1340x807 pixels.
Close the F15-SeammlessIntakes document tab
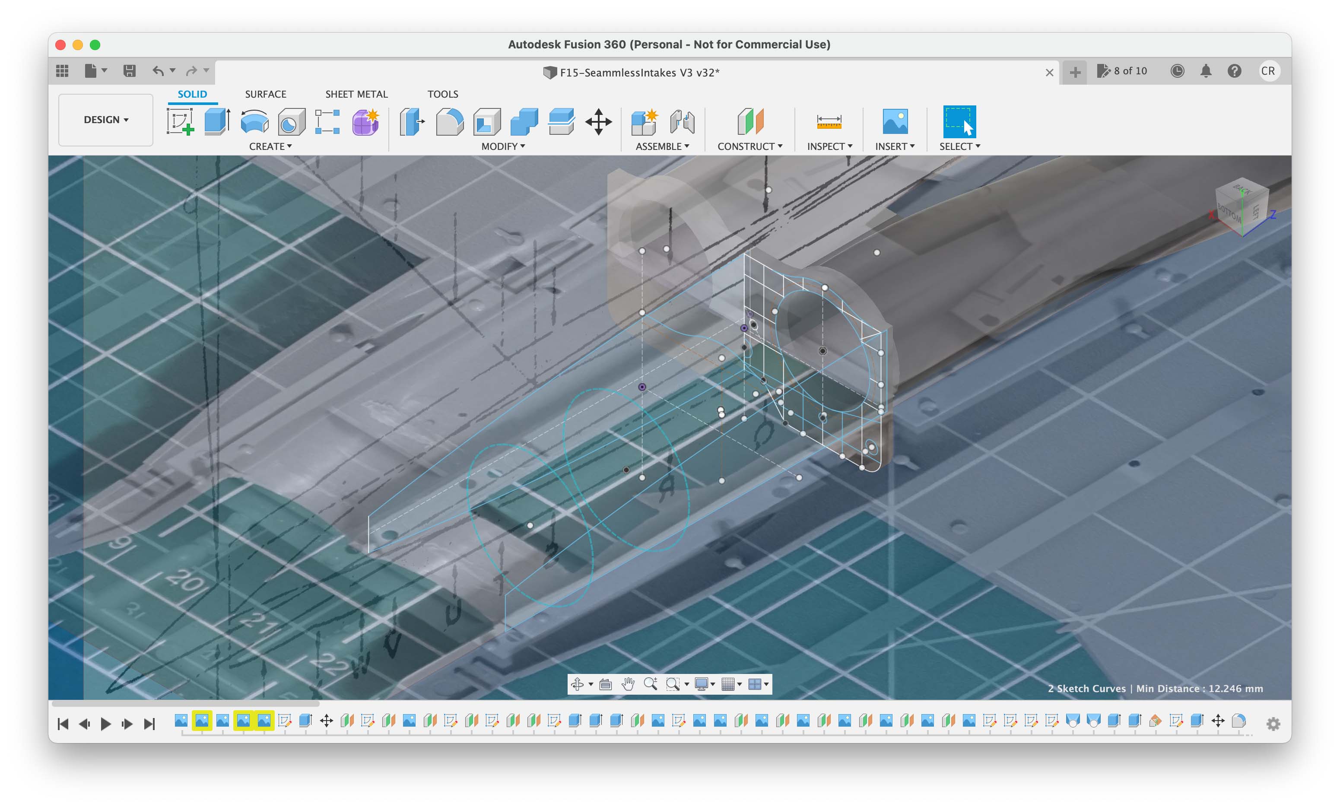tap(1049, 72)
